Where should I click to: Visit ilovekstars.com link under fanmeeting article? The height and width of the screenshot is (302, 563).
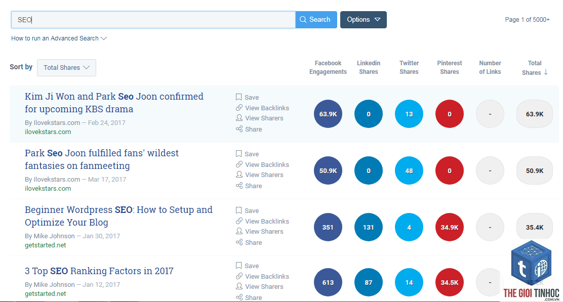point(48,188)
